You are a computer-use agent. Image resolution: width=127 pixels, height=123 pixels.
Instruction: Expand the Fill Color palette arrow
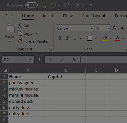110,38
